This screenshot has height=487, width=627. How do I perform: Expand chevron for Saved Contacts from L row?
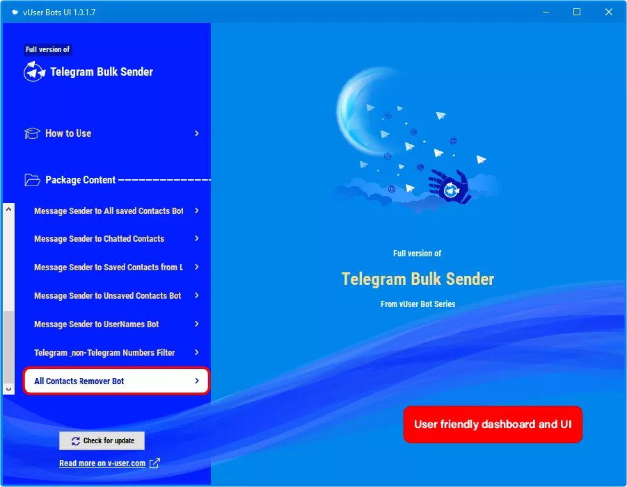(x=196, y=267)
